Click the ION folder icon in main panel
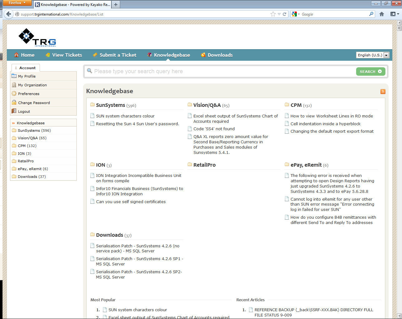 click(92, 164)
